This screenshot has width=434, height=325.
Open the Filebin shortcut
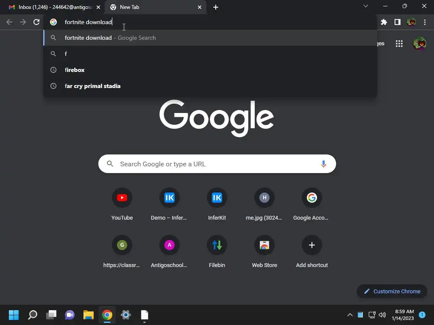pyautogui.click(x=217, y=251)
